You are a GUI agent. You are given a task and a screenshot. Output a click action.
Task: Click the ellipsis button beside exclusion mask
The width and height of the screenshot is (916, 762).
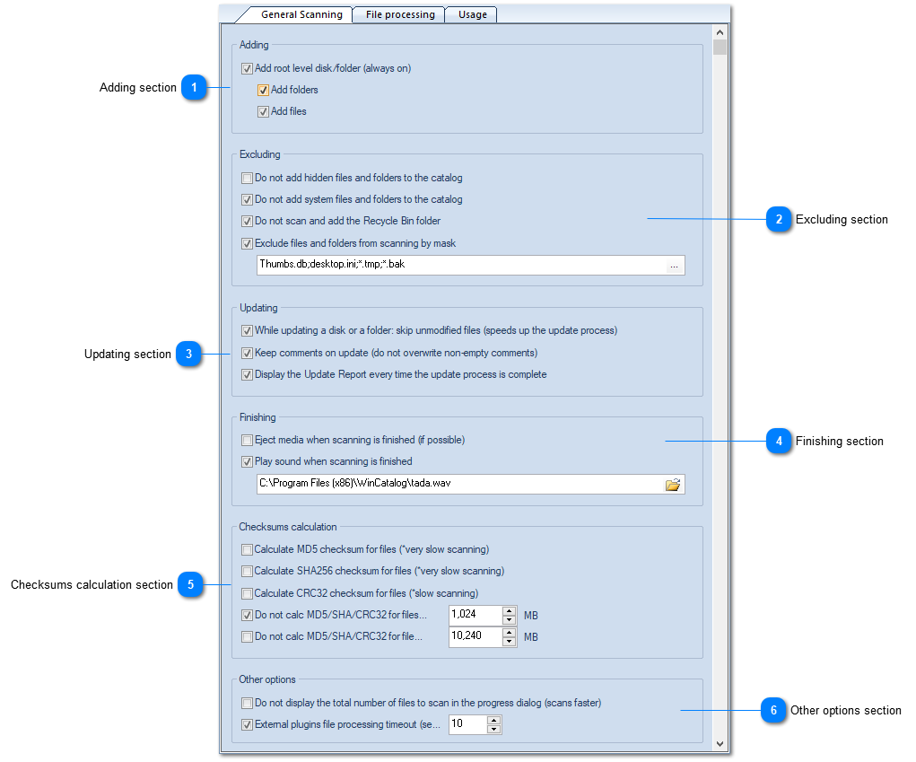point(674,266)
